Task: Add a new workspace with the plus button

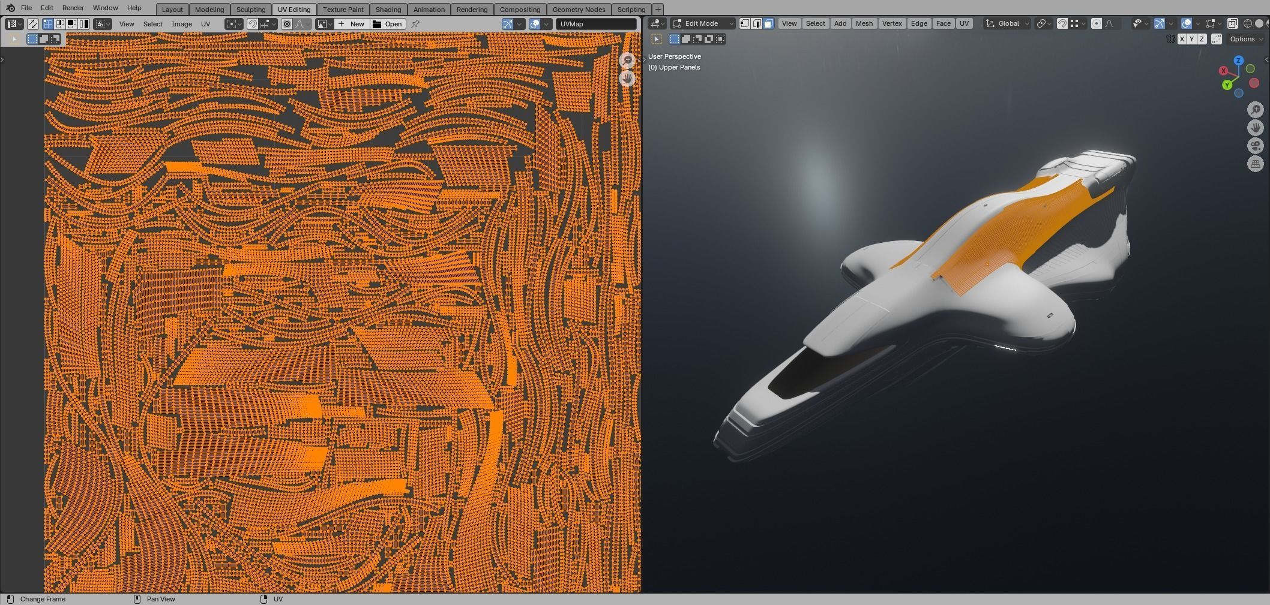Action: click(658, 10)
